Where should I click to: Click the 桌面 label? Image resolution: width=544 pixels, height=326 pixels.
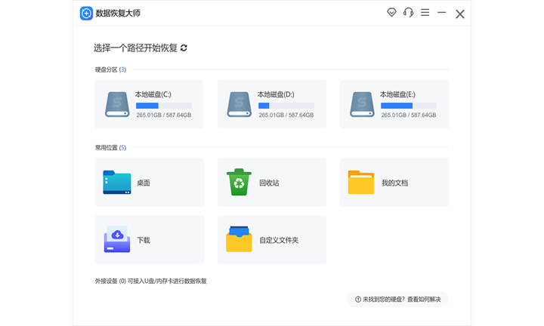(144, 183)
